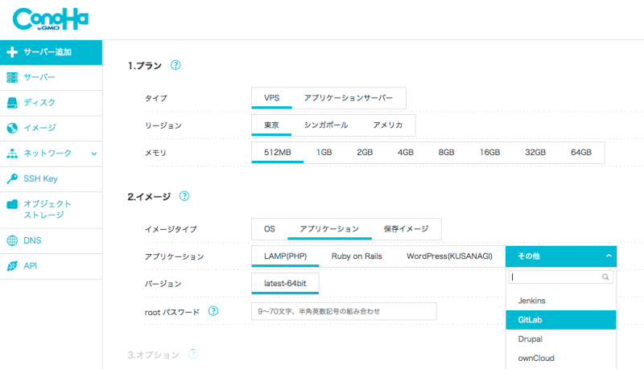Viewport: 644px width, 369px height.
Task: Open ディスク page in sidebar
Action: (51, 103)
